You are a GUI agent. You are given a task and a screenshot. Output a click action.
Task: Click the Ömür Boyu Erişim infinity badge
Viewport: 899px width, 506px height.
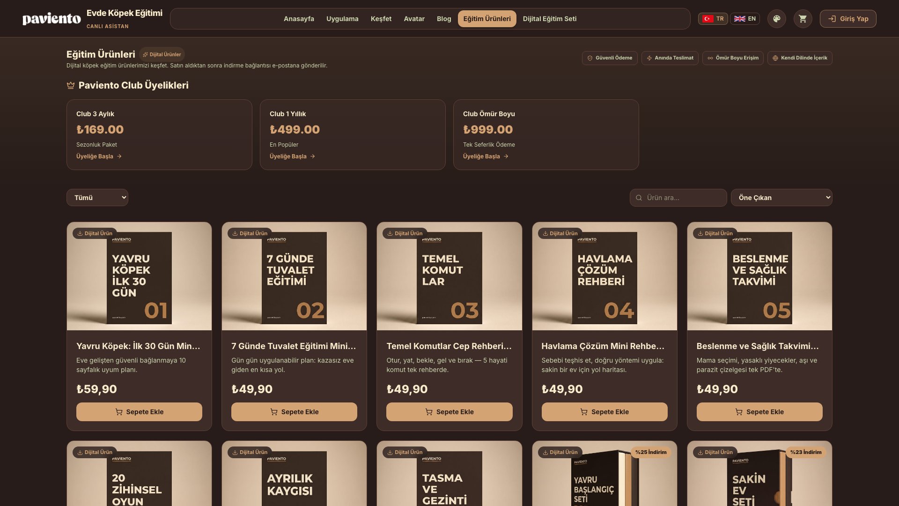pyautogui.click(x=733, y=58)
